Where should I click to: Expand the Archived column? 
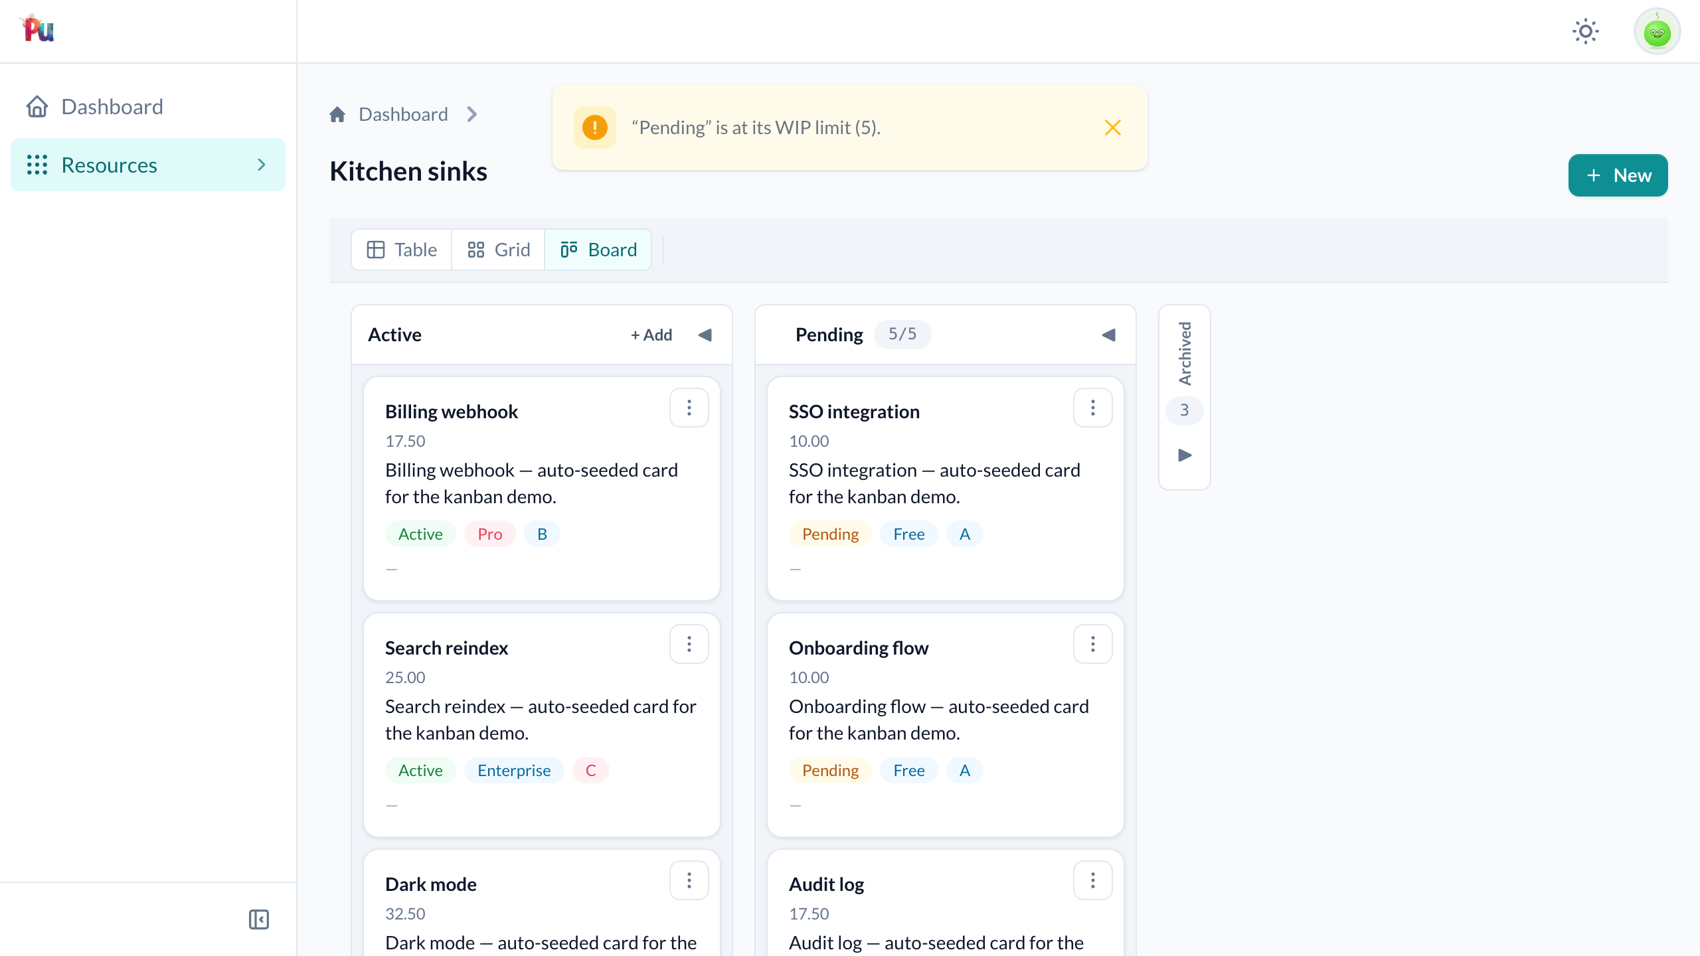(x=1185, y=455)
